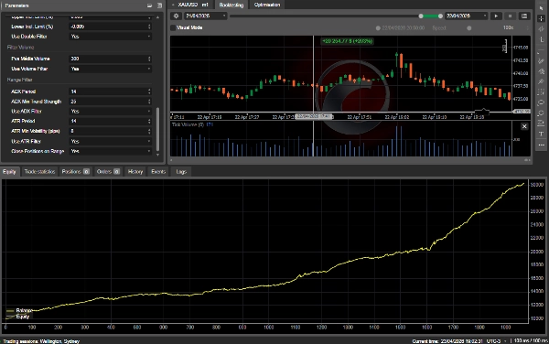549x344 pixels.
Task: Open the Use Double Filter dropdown
Action: tap(111, 37)
